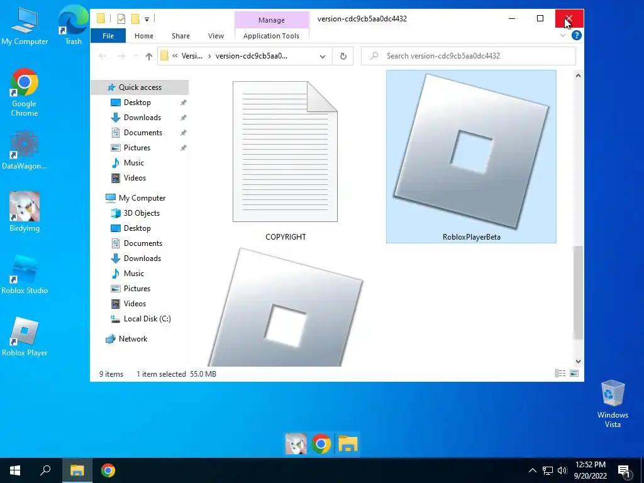
Task: Switch to the Home ribbon tab
Action: coord(144,36)
